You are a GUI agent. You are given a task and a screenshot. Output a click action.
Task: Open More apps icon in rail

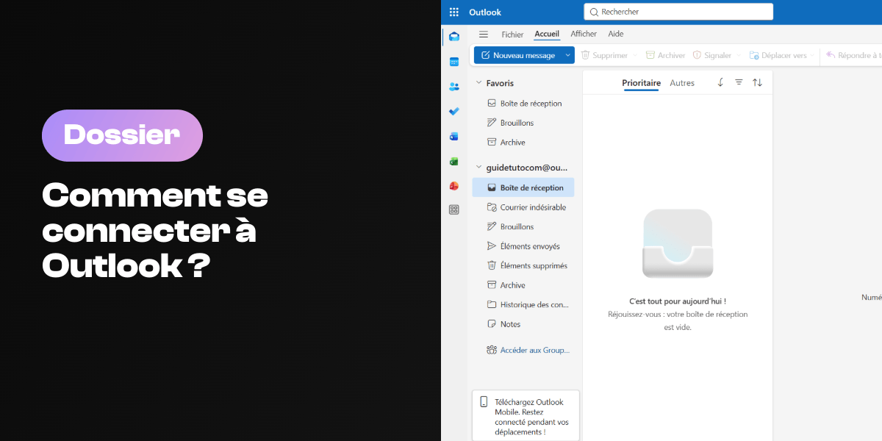coord(454,210)
